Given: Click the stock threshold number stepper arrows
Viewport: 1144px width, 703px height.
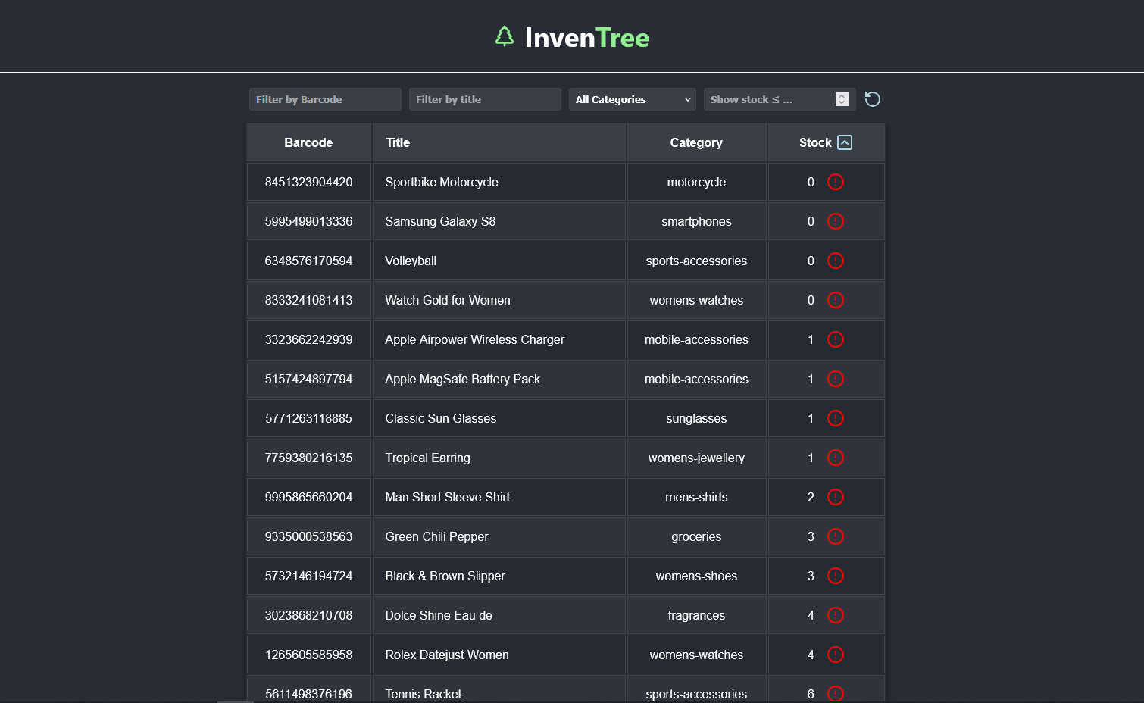Looking at the screenshot, I should coord(841,99).
